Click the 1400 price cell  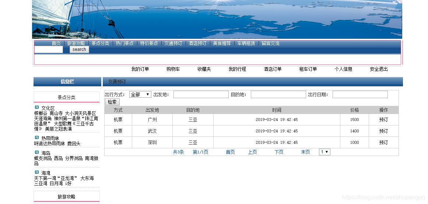[355, 131]
